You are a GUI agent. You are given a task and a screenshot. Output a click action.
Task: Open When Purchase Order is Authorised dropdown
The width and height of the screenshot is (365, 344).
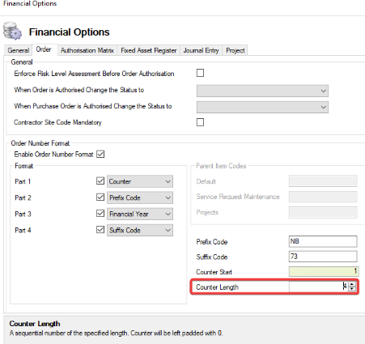coord(262,107)
